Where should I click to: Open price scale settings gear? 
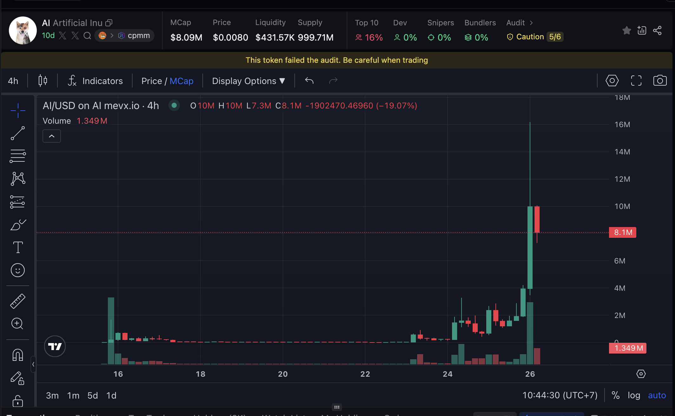[641, 374]
